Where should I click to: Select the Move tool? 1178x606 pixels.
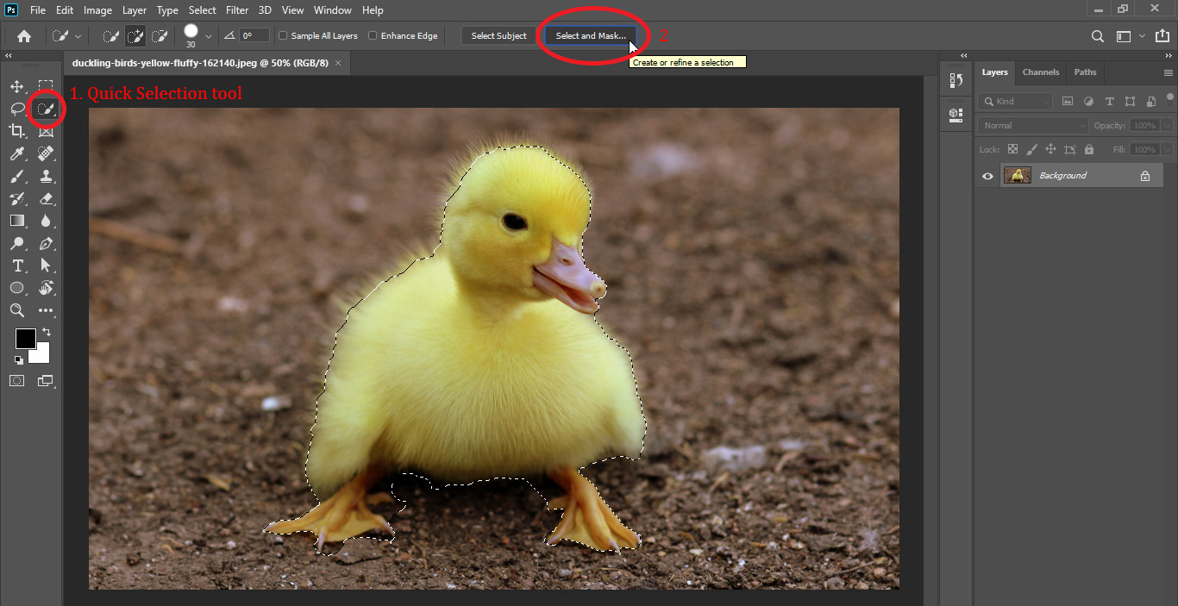point(17,86)
